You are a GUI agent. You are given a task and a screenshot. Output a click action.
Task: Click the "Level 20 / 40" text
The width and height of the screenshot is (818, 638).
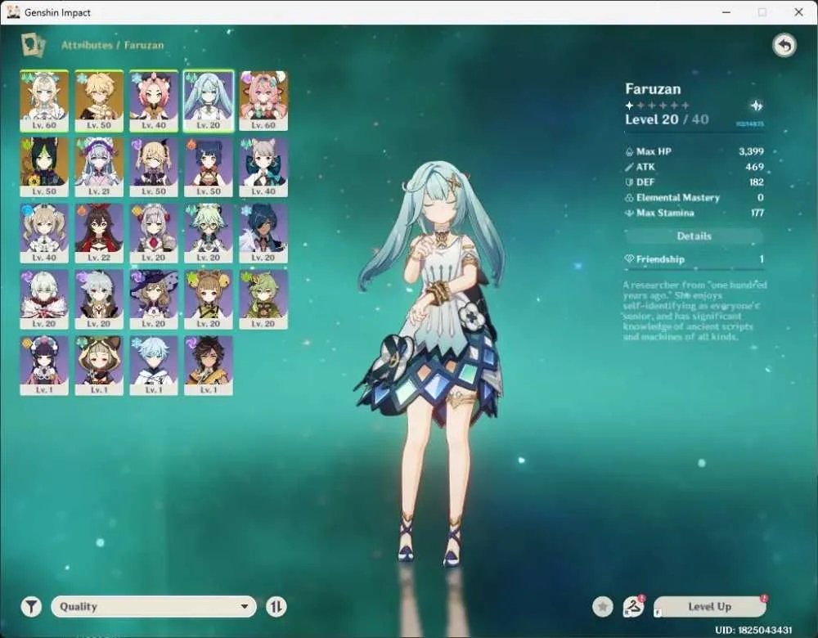click(667, 119)
